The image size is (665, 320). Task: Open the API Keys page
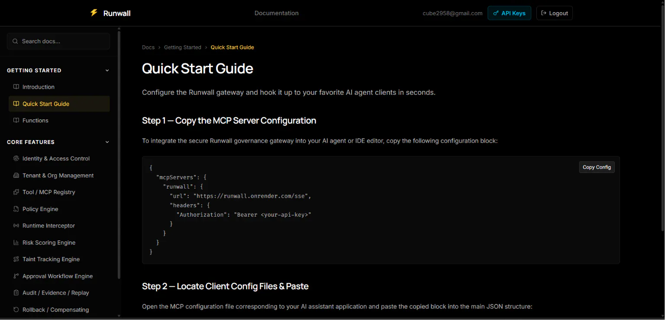(509, 13)
